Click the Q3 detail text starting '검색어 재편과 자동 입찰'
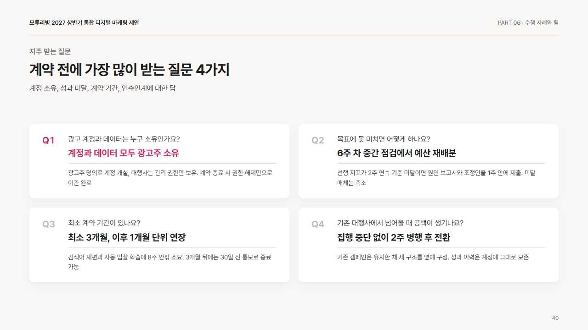The image size is (588, 330). [170, 262]
